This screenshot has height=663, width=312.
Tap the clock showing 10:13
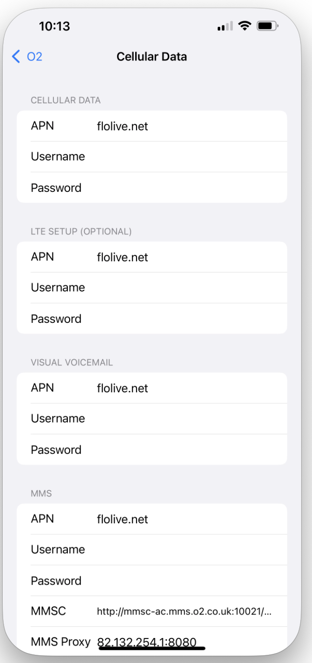[x=54, y=27]
